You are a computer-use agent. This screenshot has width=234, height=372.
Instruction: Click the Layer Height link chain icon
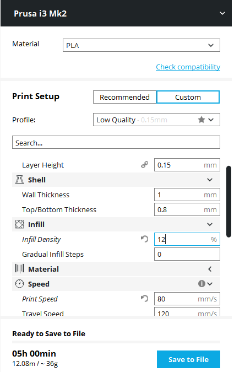(x=144, y=165)
